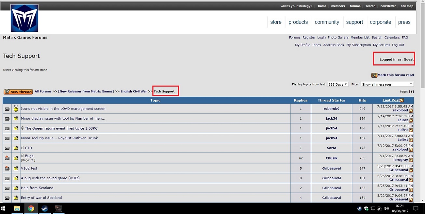425x214 pixels.
Task: Click the Register link
Action: [x=309, y=38]
